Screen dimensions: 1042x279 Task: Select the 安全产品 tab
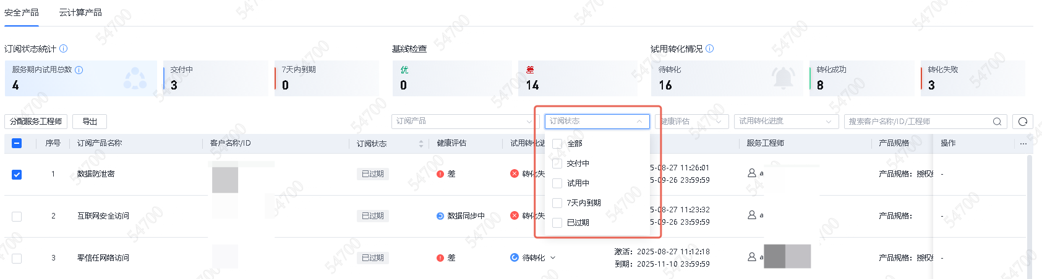coord(22,13)
